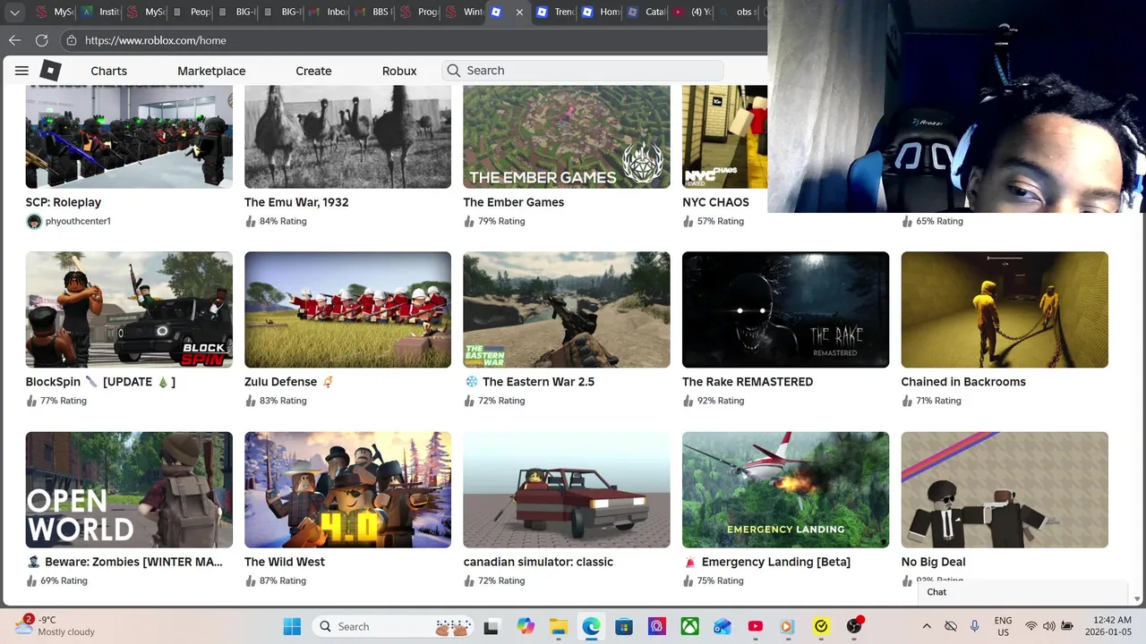Open the Zulu Defense thumbnail

(x=347, y=309)
